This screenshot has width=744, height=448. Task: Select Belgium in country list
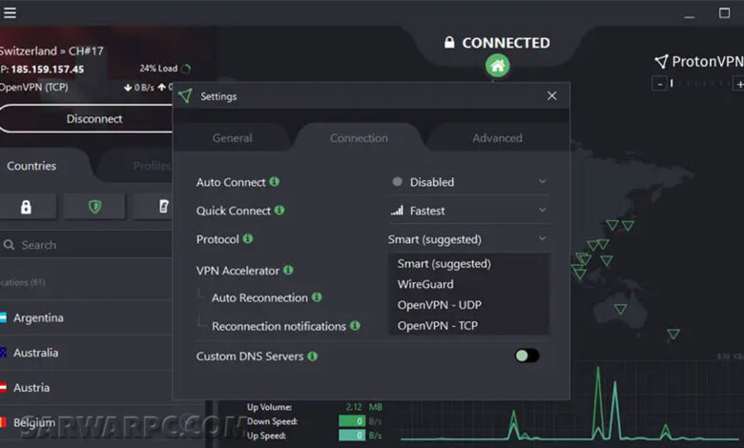pyautogui.click(x=87, y=422)
